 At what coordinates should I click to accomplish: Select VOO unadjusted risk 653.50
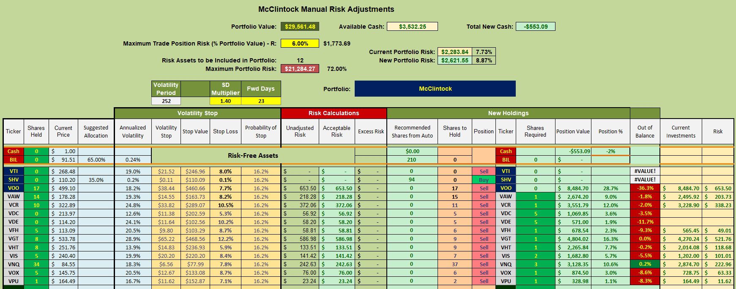coord(300,189)
